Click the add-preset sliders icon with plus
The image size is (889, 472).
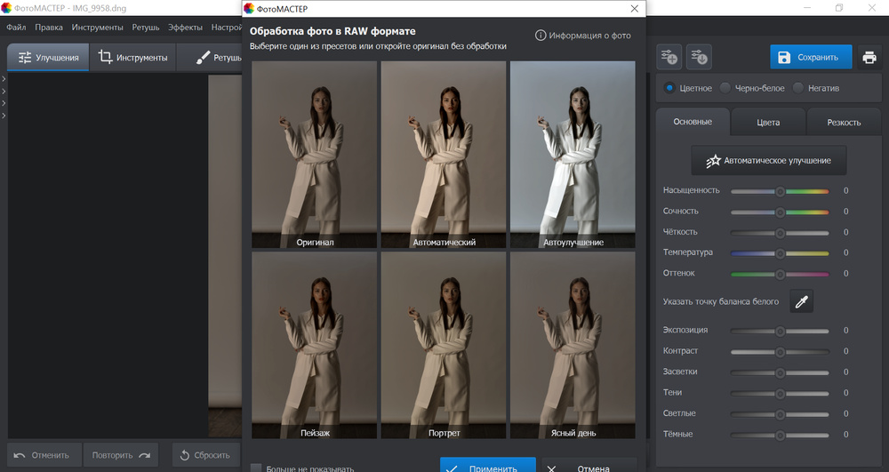click(669, 58)
